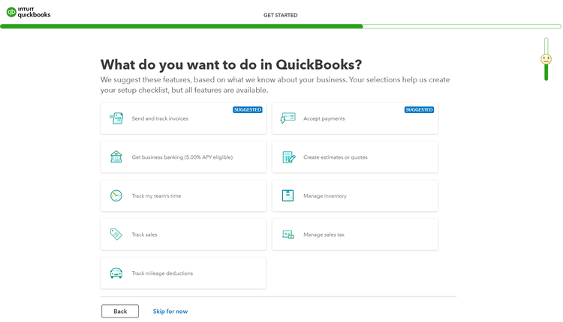Choose the Get business banking option
Viewport: 563px width, 322px height.
[183, 157]
